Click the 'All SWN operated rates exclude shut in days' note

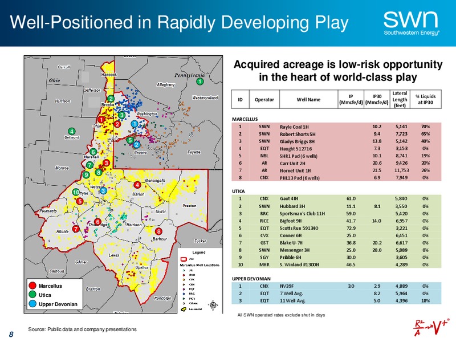click(281, 315)
